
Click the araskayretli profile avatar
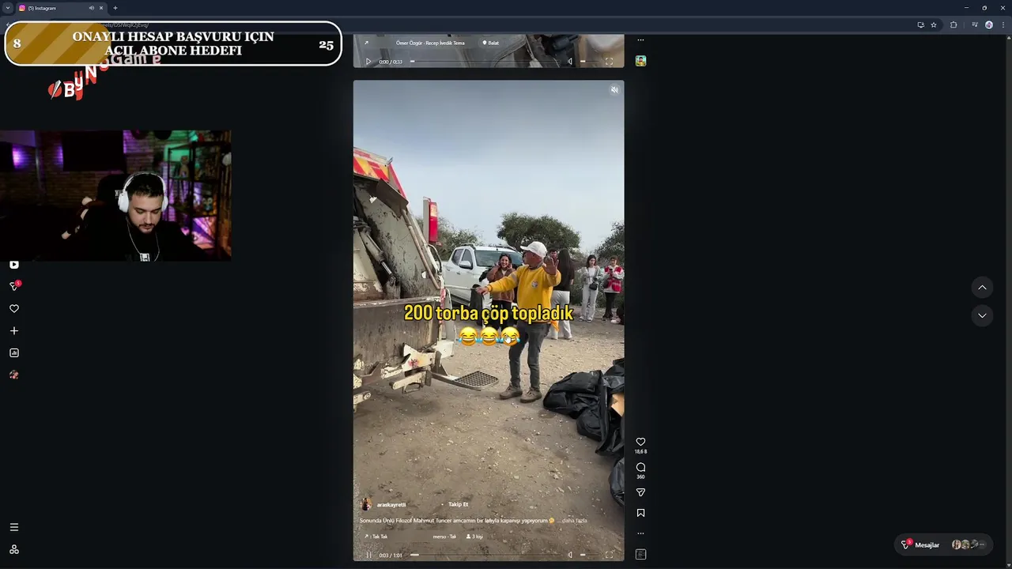click(366, 504)
